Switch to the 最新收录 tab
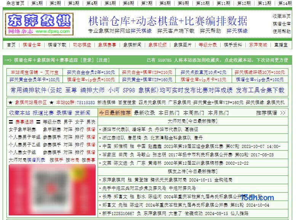Image resolution: width=296 pixels, height=220 pixels. click(x=144, y=113)
